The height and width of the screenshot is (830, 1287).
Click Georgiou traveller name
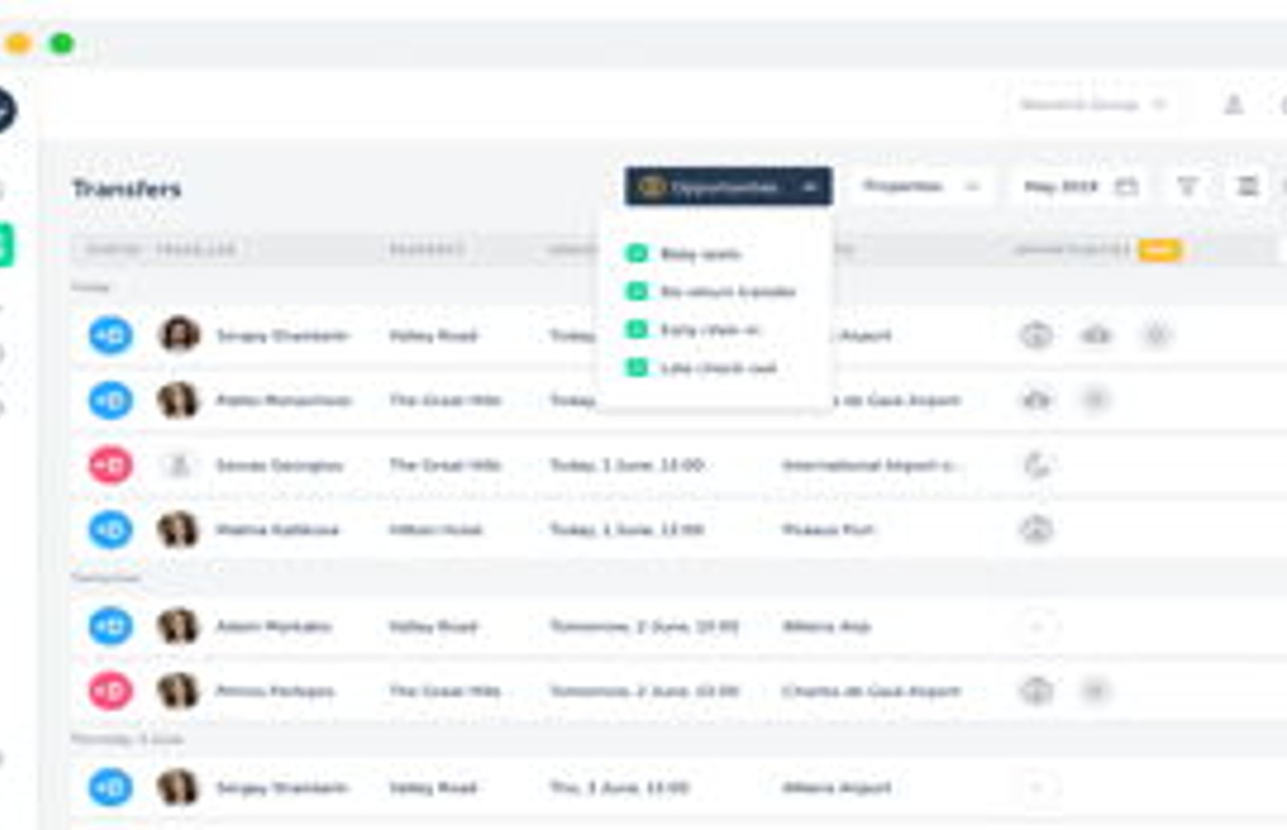[x=279, y=465]
